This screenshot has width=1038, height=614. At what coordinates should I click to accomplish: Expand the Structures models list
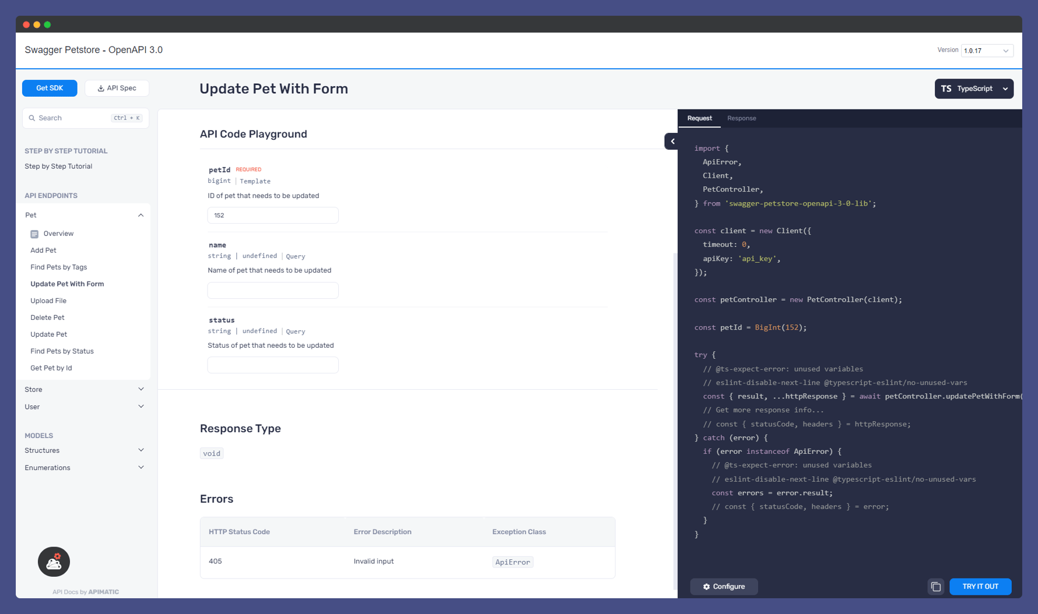point(141,450)
